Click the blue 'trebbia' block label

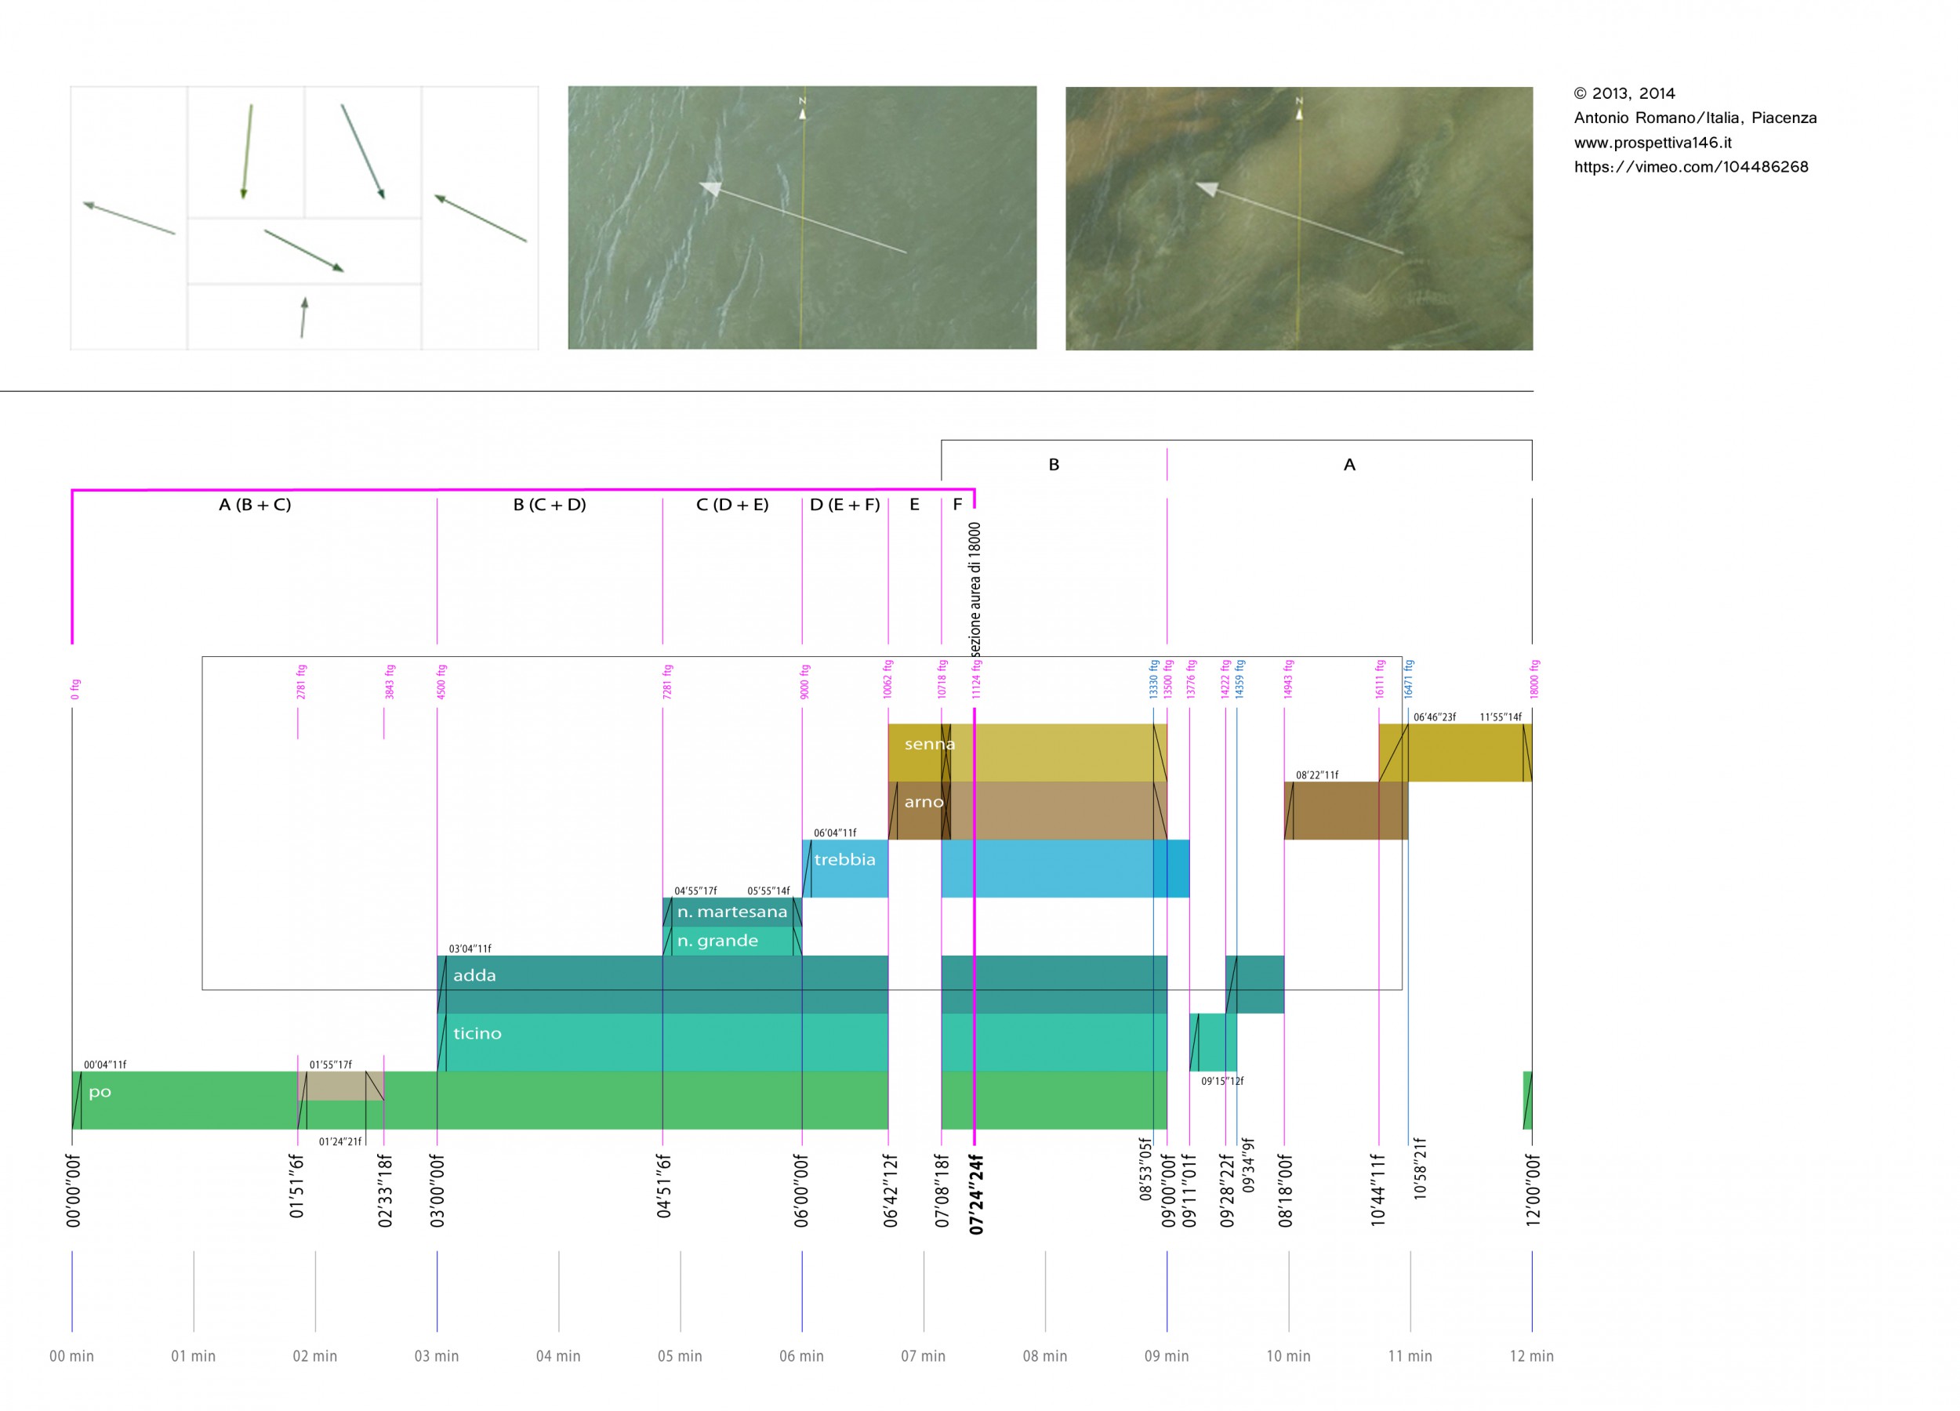click(x=844, y=860)
